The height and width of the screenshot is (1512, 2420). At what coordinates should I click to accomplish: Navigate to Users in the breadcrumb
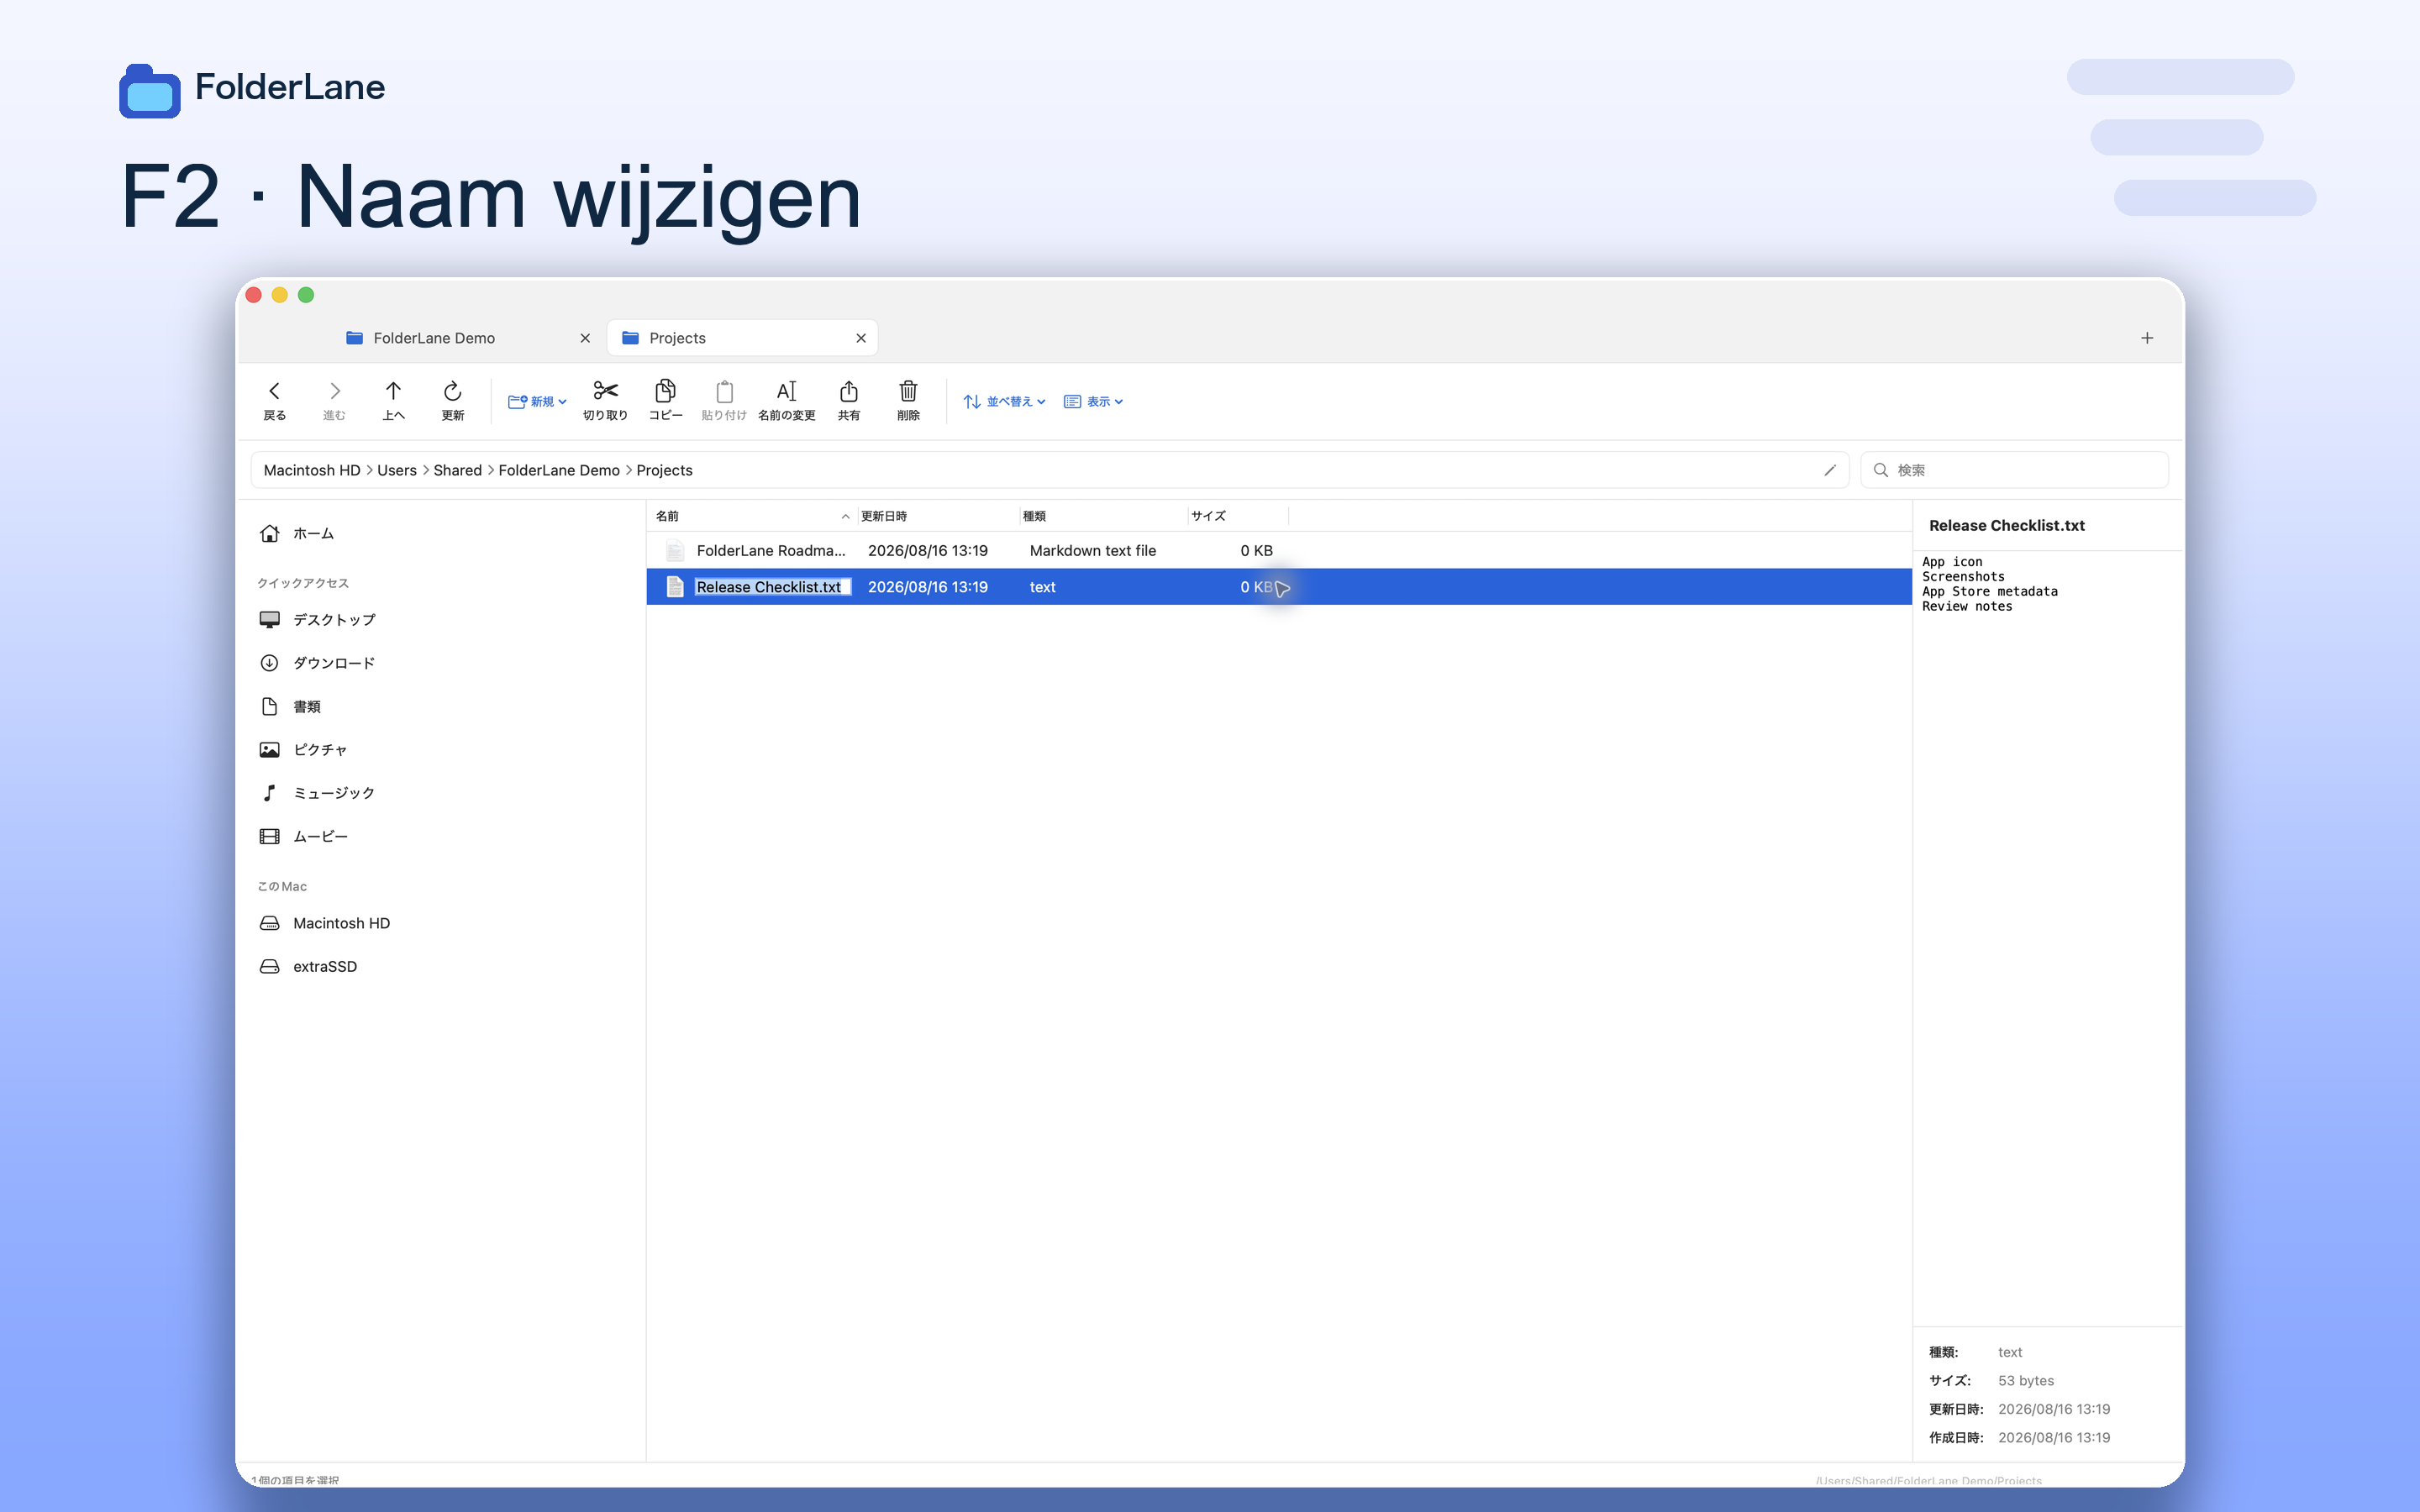click(x=397, y=470)
